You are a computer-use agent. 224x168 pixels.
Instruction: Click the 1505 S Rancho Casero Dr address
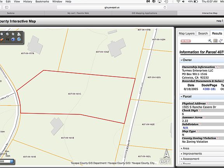(x=199, y=107)
